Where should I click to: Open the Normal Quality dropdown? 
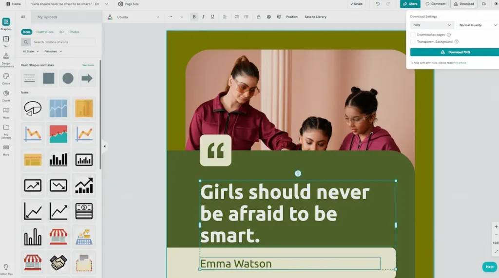[478, 25]
